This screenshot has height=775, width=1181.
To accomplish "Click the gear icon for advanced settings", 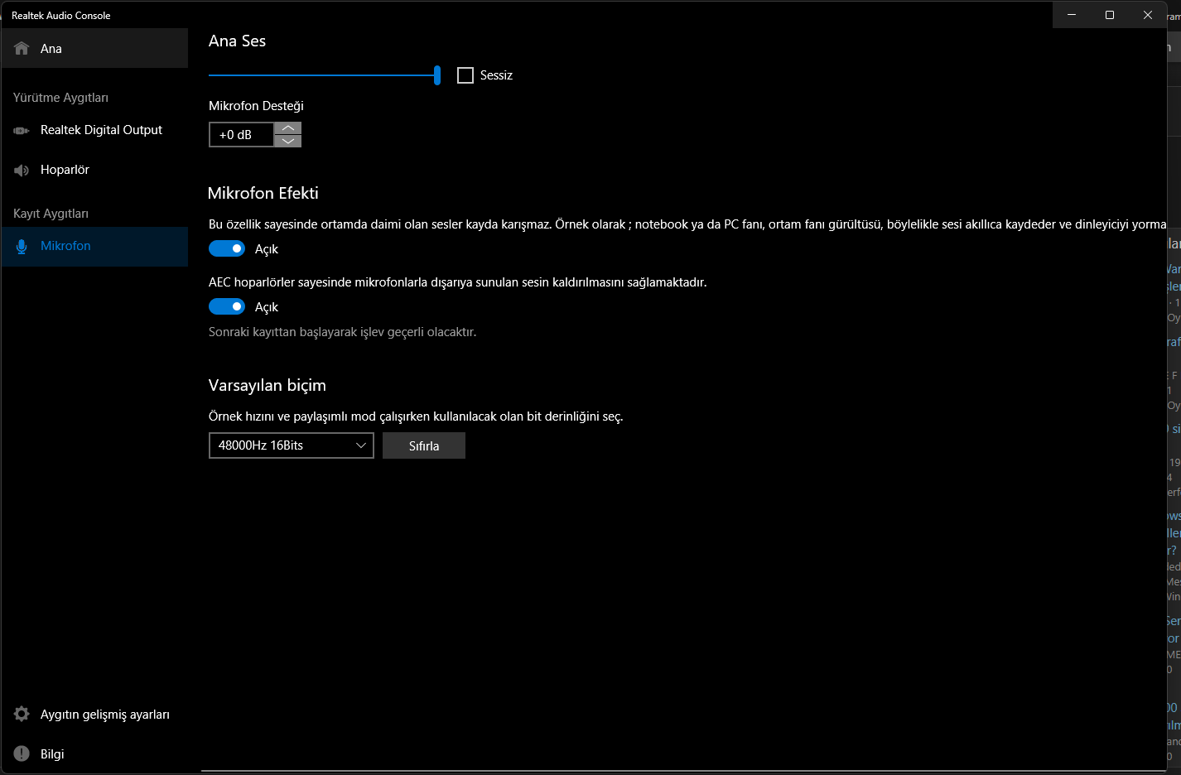I will pos(22,714).
